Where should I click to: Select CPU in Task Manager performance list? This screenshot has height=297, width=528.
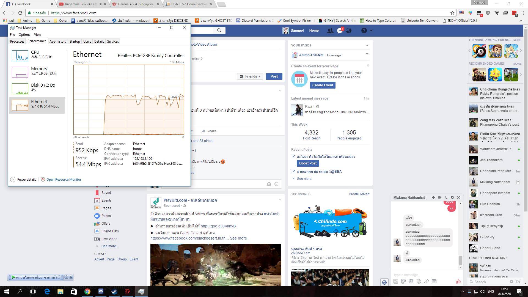(37, 56)
